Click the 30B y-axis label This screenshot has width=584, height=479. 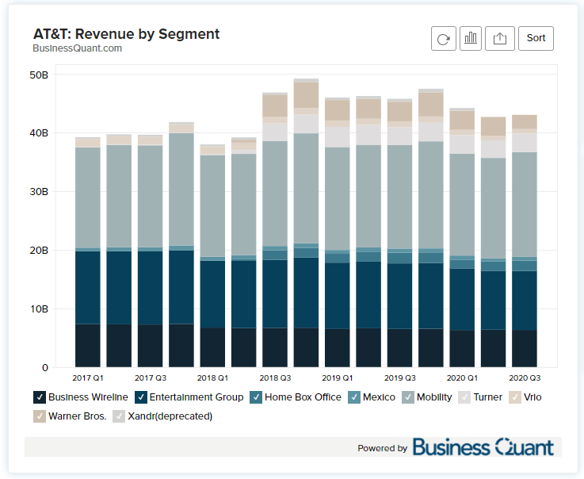click(x=39, y=192)
